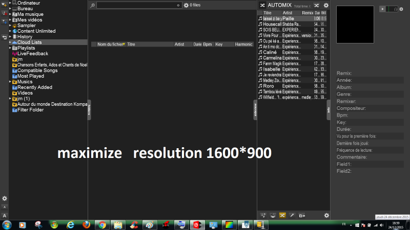The width and height of the screenshot is (410, 230).
Task: Show the Sidelist via bottom music note icon
Action: (263, 215)
